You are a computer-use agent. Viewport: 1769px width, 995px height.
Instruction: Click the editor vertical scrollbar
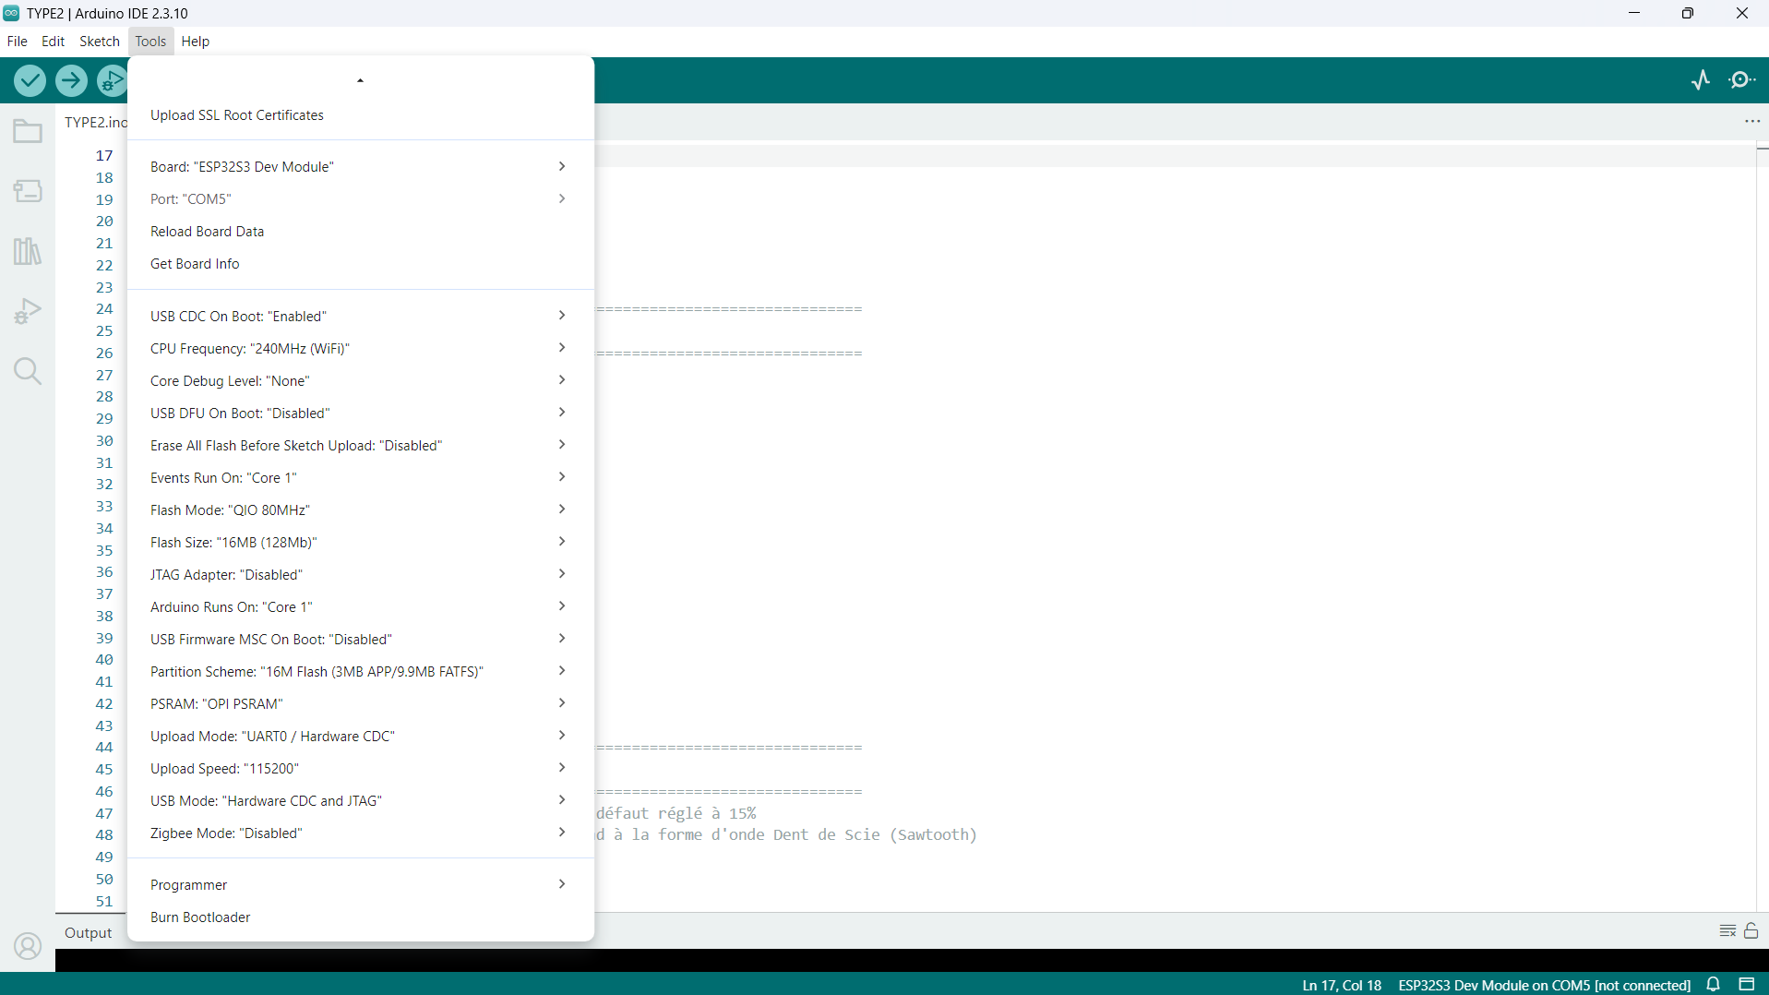pyautogui.click(x=1762, y=526)
